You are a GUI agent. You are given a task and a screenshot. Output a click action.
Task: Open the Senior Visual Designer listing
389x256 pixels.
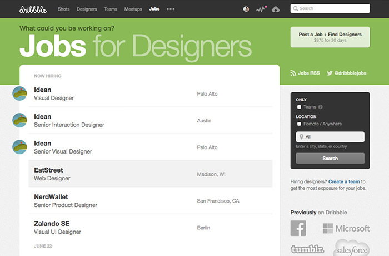click(151, 147)
